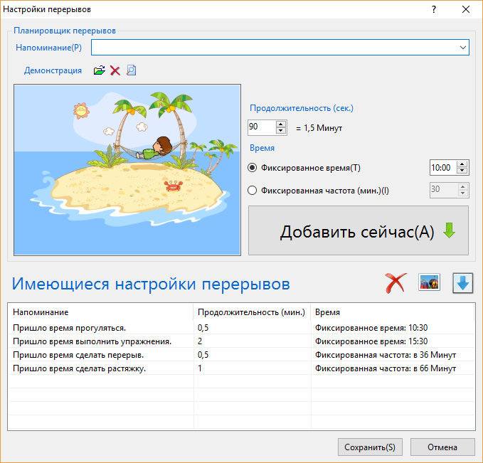Click the blue down arrow button
This screenshot has width=483, height=463.
[x=462, y=283]
